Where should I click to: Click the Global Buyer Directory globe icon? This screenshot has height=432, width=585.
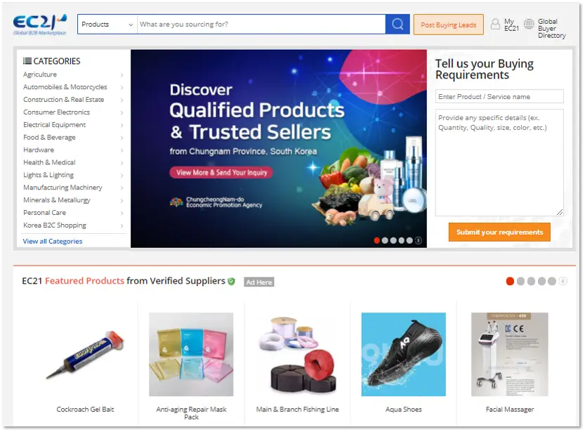pos(529,25)
